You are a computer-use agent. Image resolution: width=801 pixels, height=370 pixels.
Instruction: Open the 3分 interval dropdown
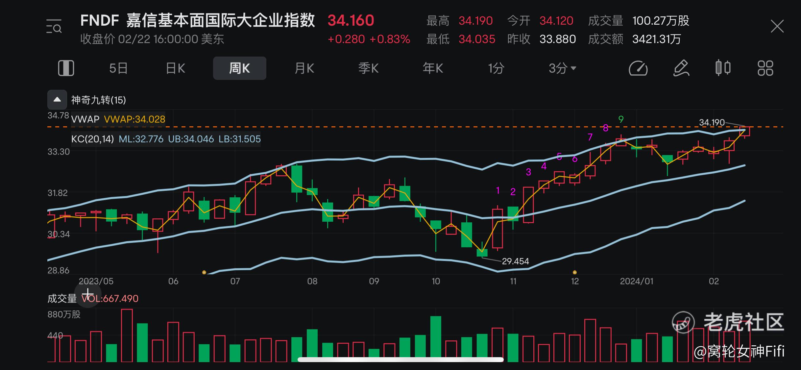pos(562,68)
